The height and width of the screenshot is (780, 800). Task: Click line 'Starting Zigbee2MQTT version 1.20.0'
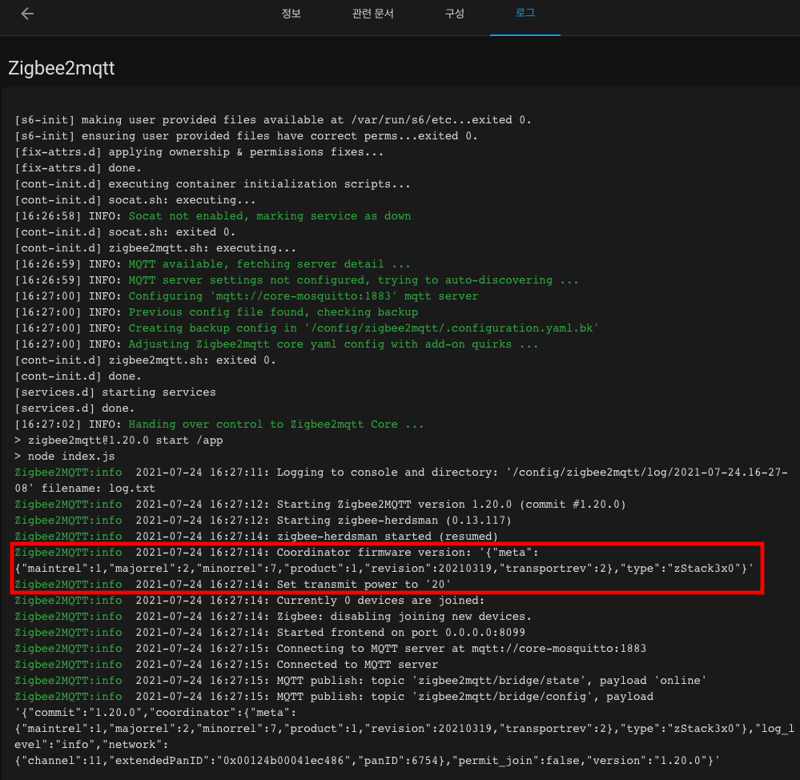point(320,505)
